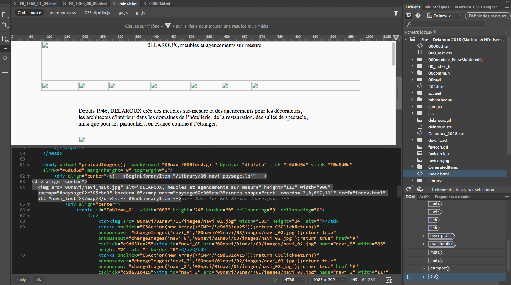The image size is (511, 285).
Task: Click the magnifier in the file search field
Action: tap(409, 24)
